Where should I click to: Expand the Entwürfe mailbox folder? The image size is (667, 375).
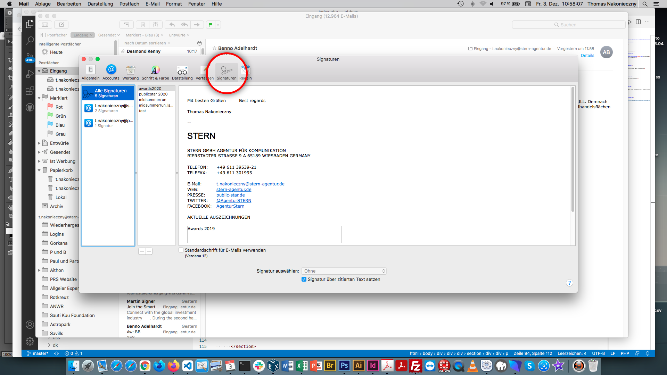coord(39,143)
